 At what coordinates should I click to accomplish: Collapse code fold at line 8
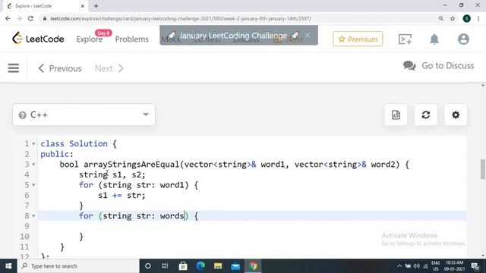coord(33,215)
